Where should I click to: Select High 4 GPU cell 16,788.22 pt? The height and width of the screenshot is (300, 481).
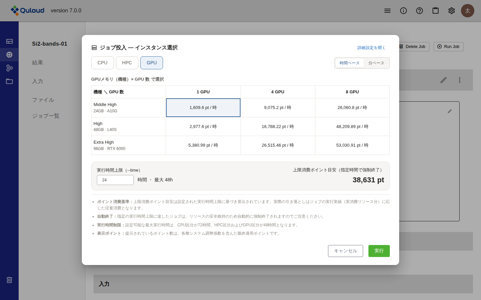tap(278, 127)
